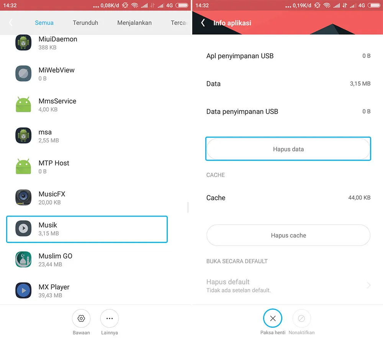Tap the back chevron on Info aplikasi

[x=203, y=23]
